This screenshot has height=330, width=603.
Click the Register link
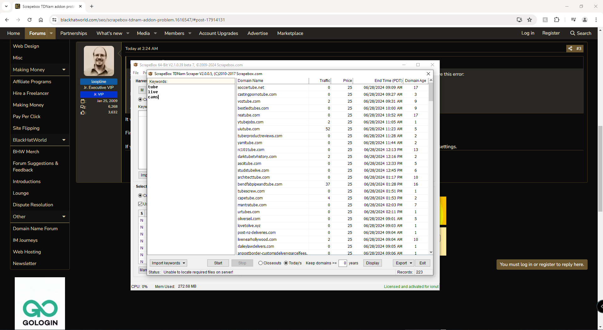pyautogui.click(x=551, y=33)
